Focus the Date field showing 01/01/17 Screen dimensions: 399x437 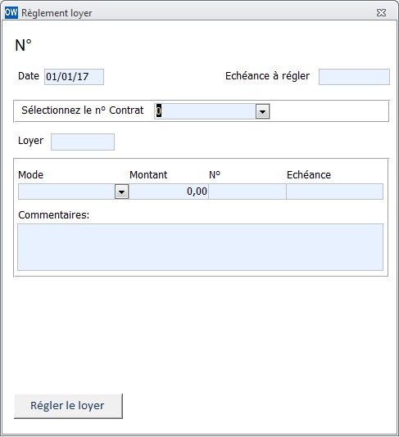[x=75, y=77]
